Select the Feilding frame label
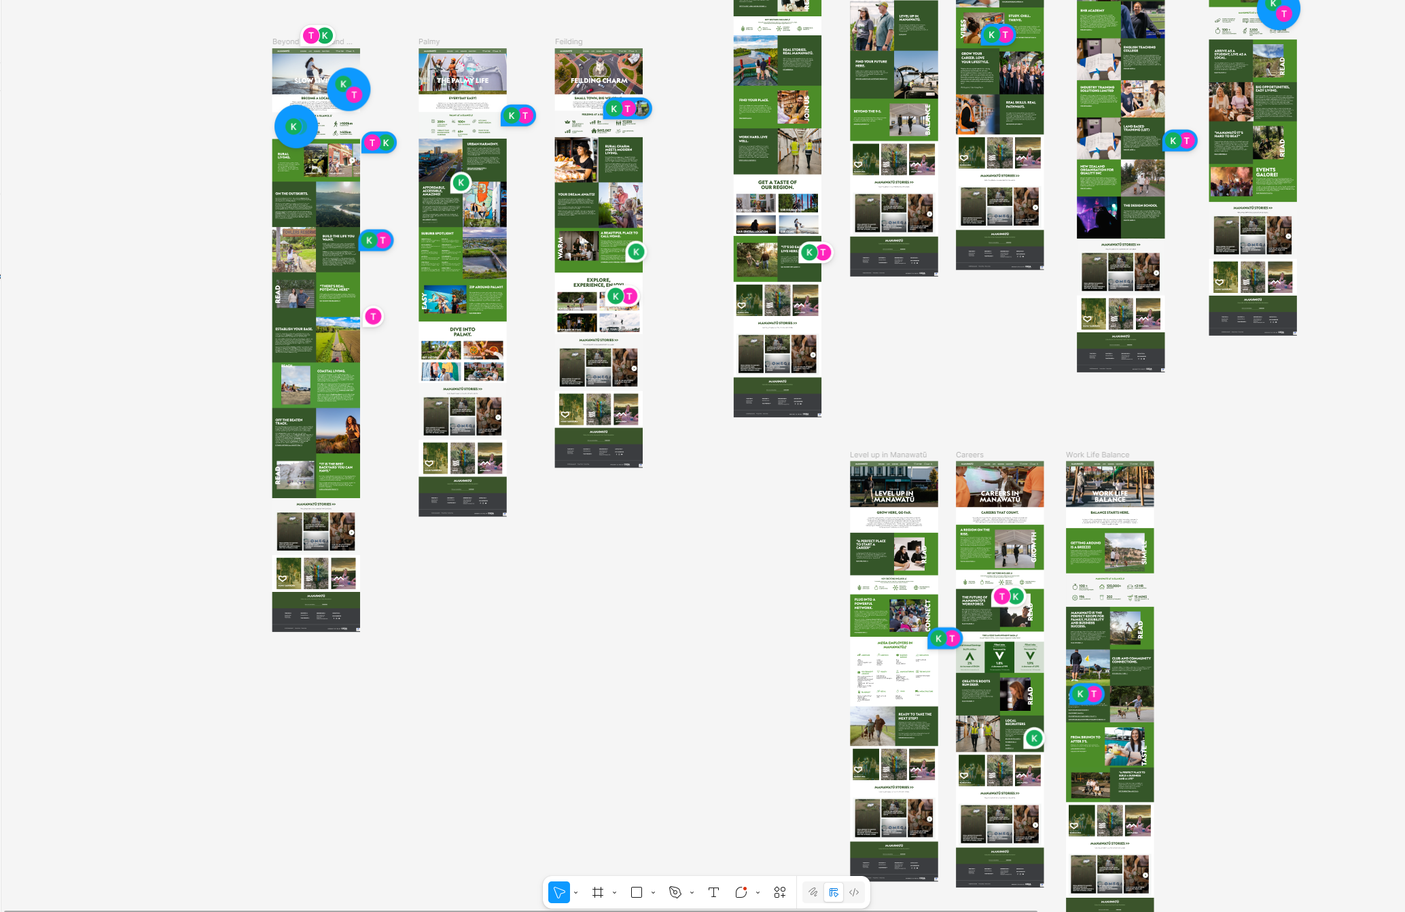This screenshot has height=912, width=1405. [x=569, y=42]
